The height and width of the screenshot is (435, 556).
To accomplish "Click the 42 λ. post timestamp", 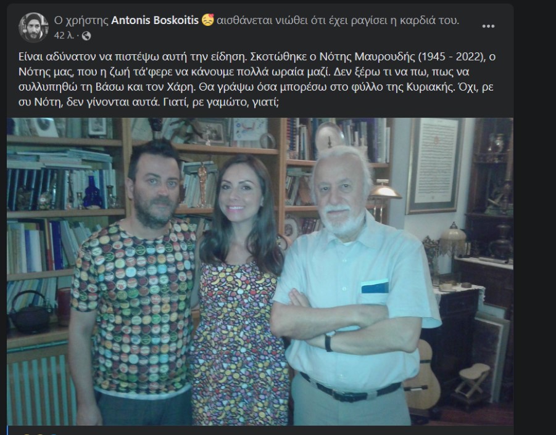I will pos(64,36).
